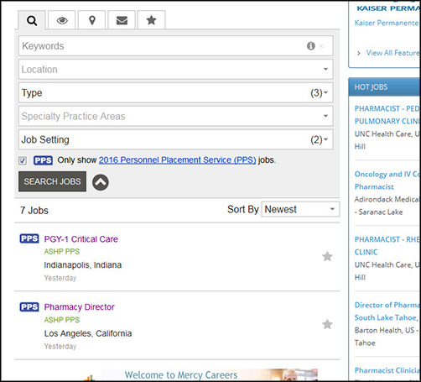Click the PPS badge beside the checkbox
Screen dimensions: 421x382
(43, 160)
